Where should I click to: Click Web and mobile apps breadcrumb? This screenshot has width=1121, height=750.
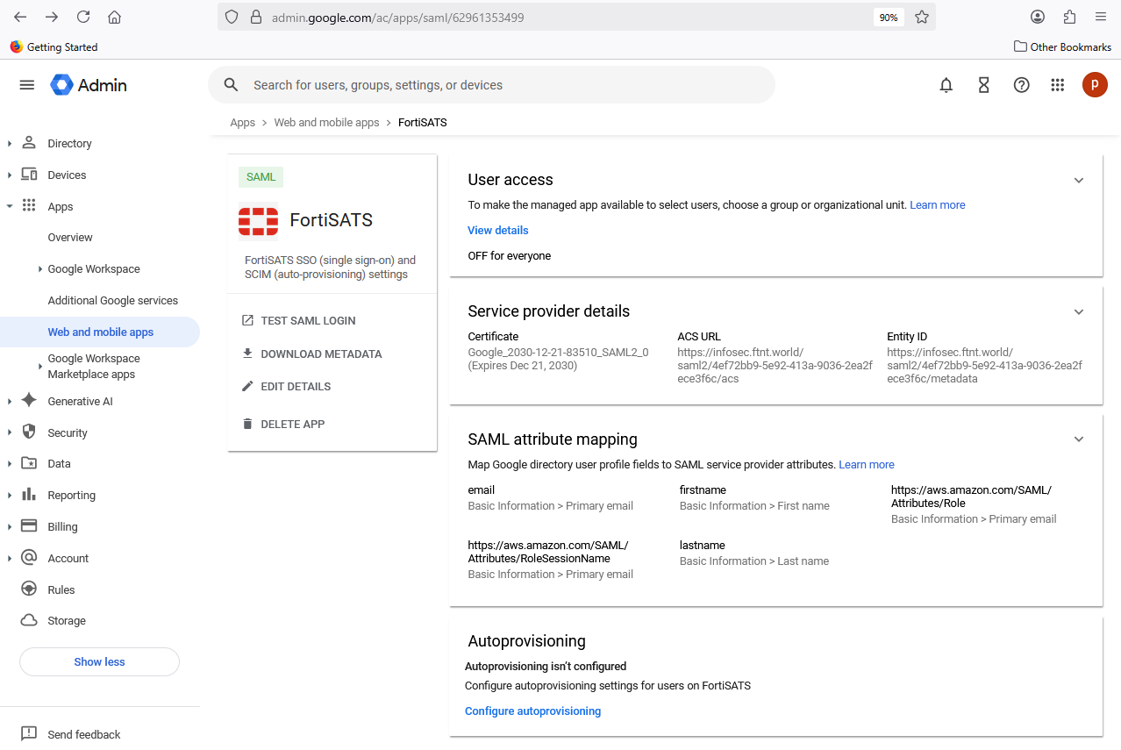326,122
